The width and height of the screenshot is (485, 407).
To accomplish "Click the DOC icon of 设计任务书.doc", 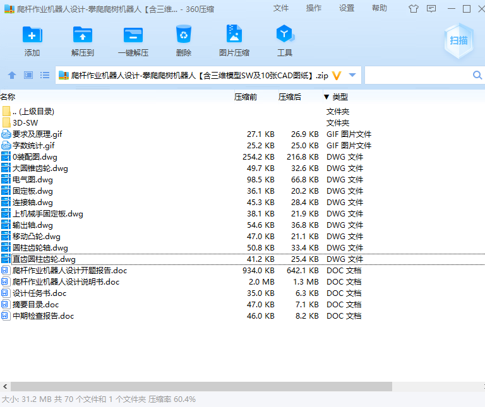I will point(5,293).
